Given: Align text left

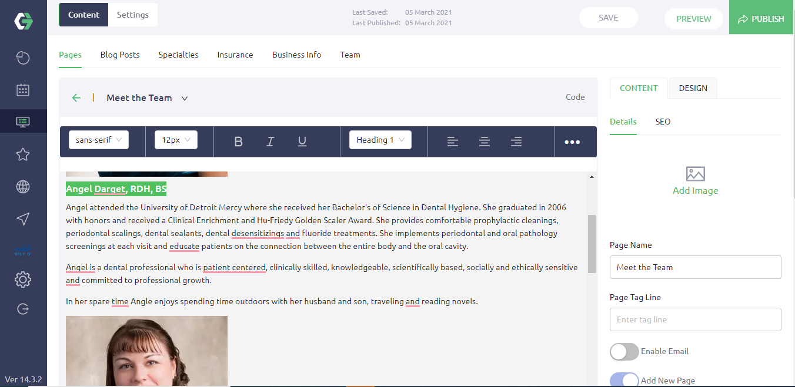Looking at the screenshot, I should (x=452, y=141).
